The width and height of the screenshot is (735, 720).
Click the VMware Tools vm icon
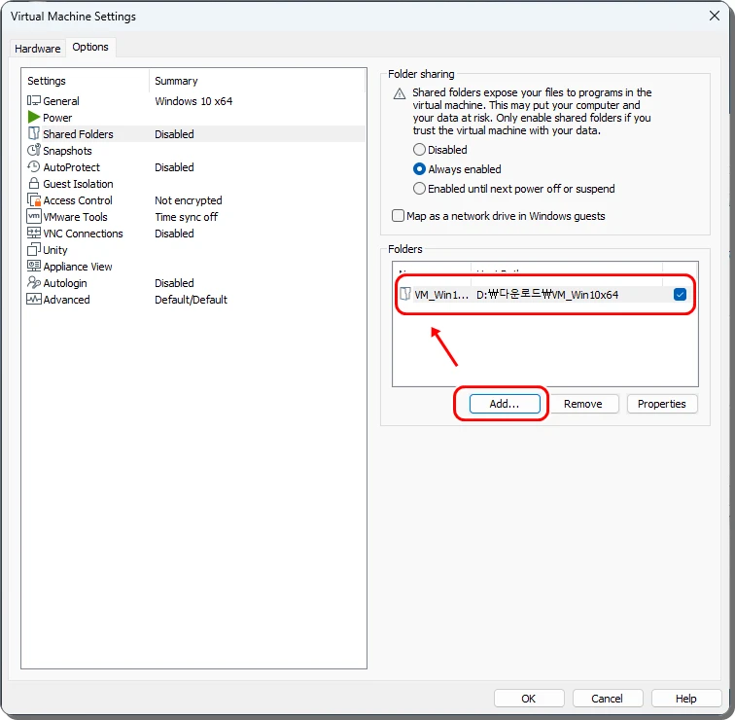pyautogui.click(x=34, y=216)
